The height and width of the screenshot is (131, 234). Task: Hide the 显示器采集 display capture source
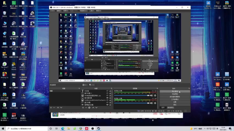pyautogui.click(x=107, y=98)
